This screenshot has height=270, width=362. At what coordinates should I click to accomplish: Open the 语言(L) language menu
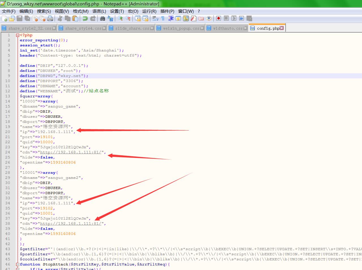(99, 11)
